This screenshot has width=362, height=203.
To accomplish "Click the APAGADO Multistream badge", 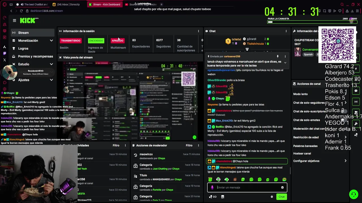I will [117, 41].
